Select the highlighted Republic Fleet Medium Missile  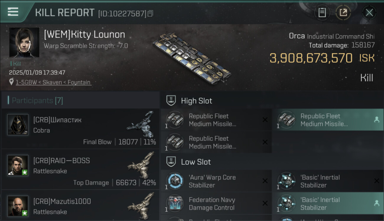[324, 120]
